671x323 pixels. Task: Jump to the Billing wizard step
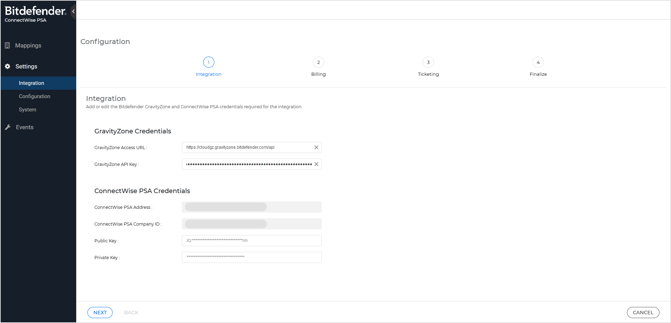tap(318, 62)
